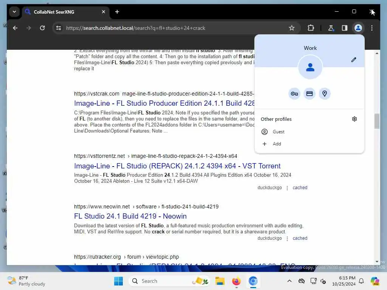Click https://rutracker.org URL text

point(98,257)
